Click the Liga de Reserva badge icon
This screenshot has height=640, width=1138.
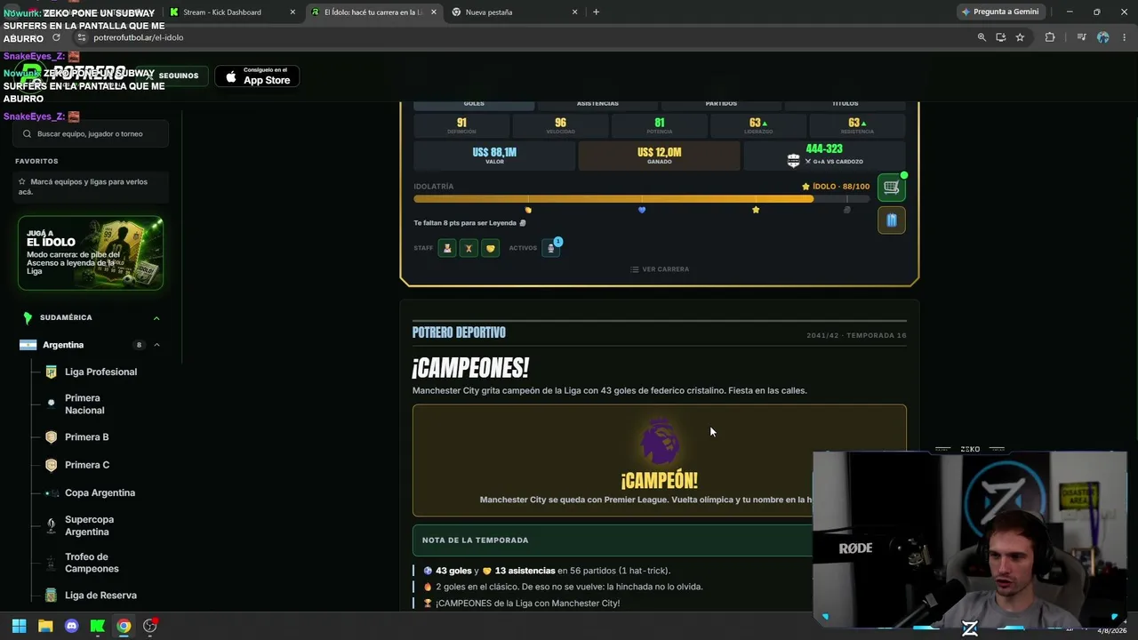pyautogui.click(x=51, y=596)
